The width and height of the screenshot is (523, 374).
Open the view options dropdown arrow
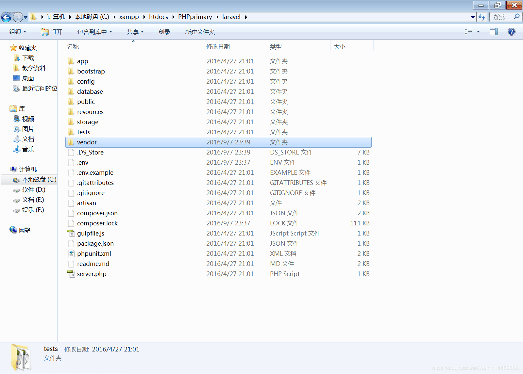point(478,32)
